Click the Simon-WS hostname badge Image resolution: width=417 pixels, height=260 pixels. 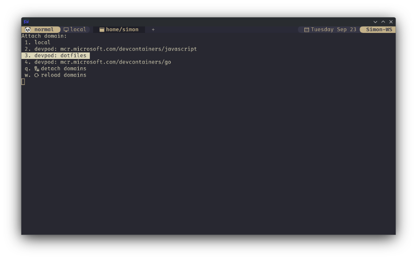pos(379,30)
